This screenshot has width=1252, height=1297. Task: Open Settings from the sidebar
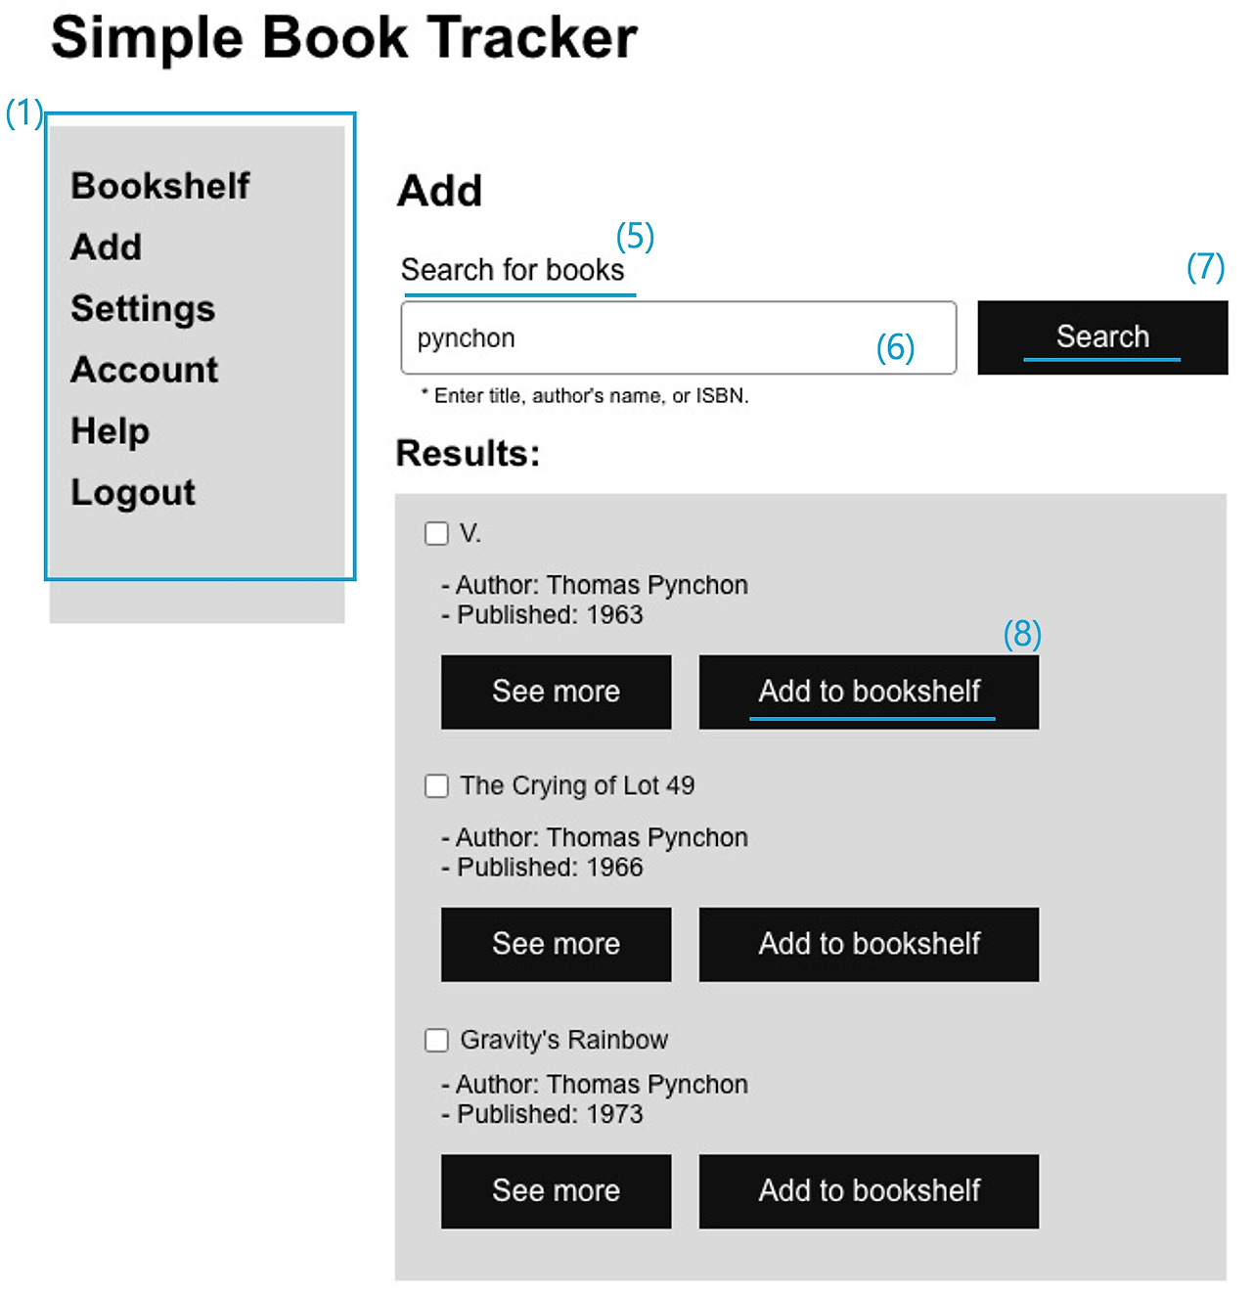coord(143,308)
